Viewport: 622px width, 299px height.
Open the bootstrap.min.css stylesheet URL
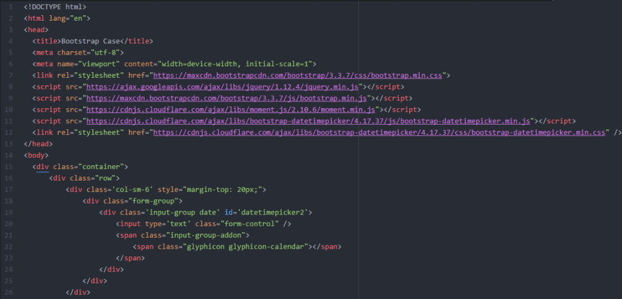(x=298, y=75)
